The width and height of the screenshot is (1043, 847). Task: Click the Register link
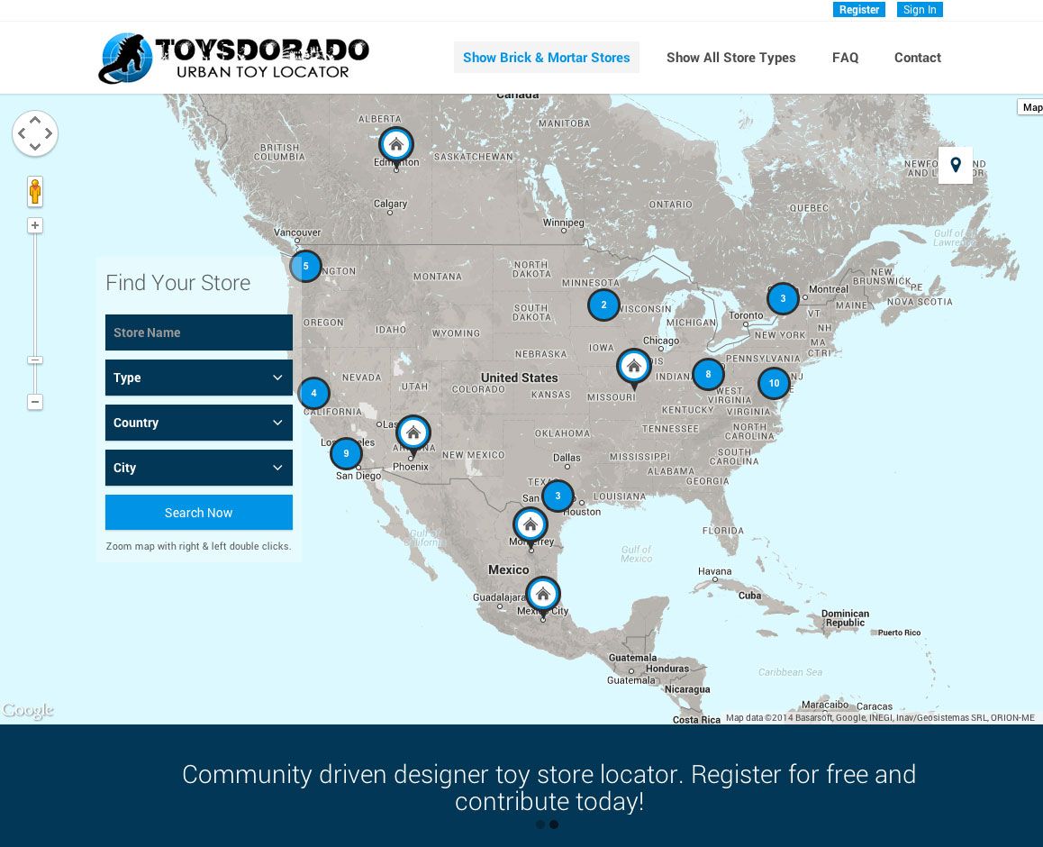pos(858,10)
